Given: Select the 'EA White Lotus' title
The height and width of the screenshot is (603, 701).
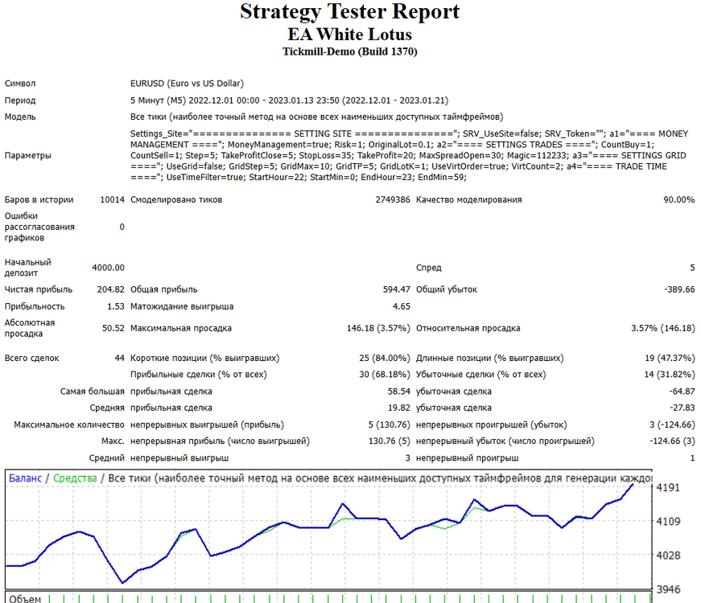Looking at the screenshot, I should (x=349, y=35).
